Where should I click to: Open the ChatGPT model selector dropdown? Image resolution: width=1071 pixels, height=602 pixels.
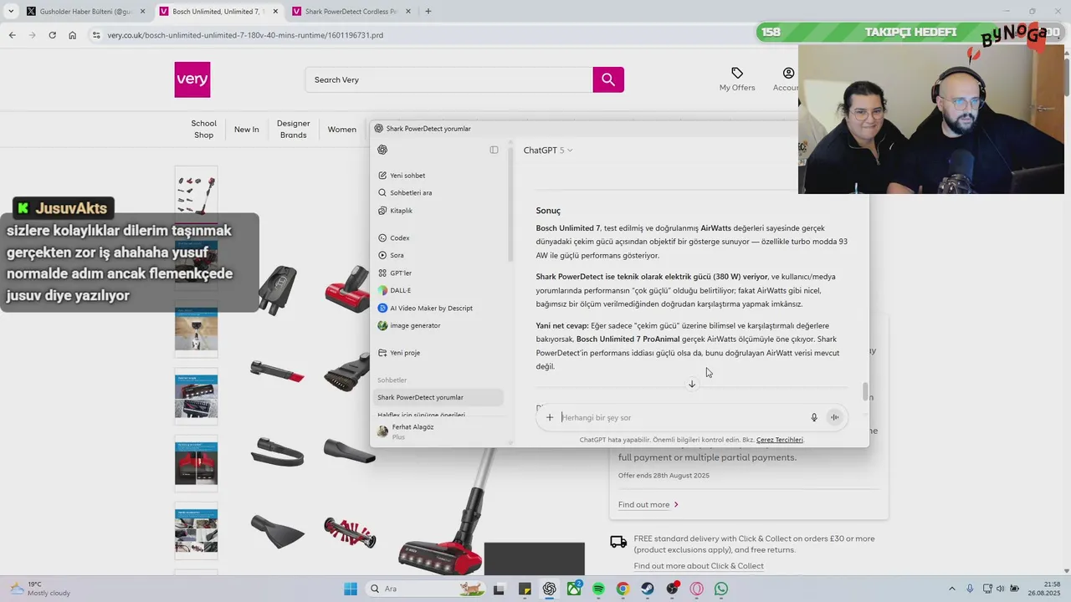point(548,150)
